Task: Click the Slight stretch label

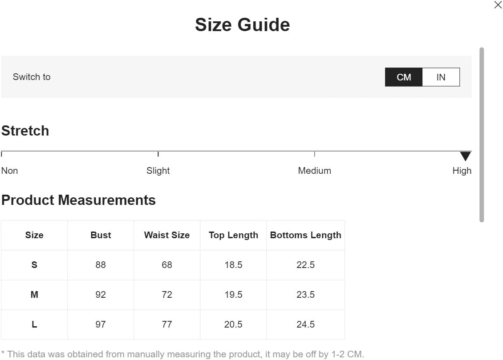Action: click(x=158, y=171)
